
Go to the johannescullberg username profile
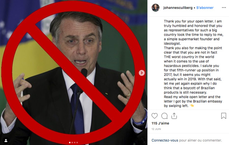178,8
